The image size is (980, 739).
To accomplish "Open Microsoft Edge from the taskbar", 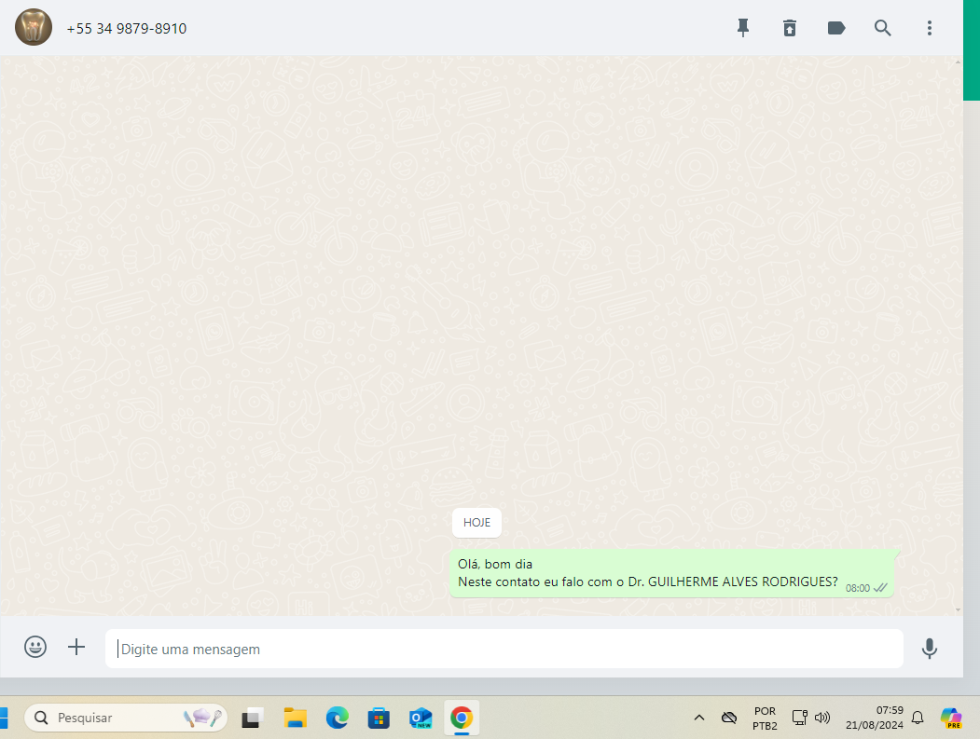I will [337, 718].
